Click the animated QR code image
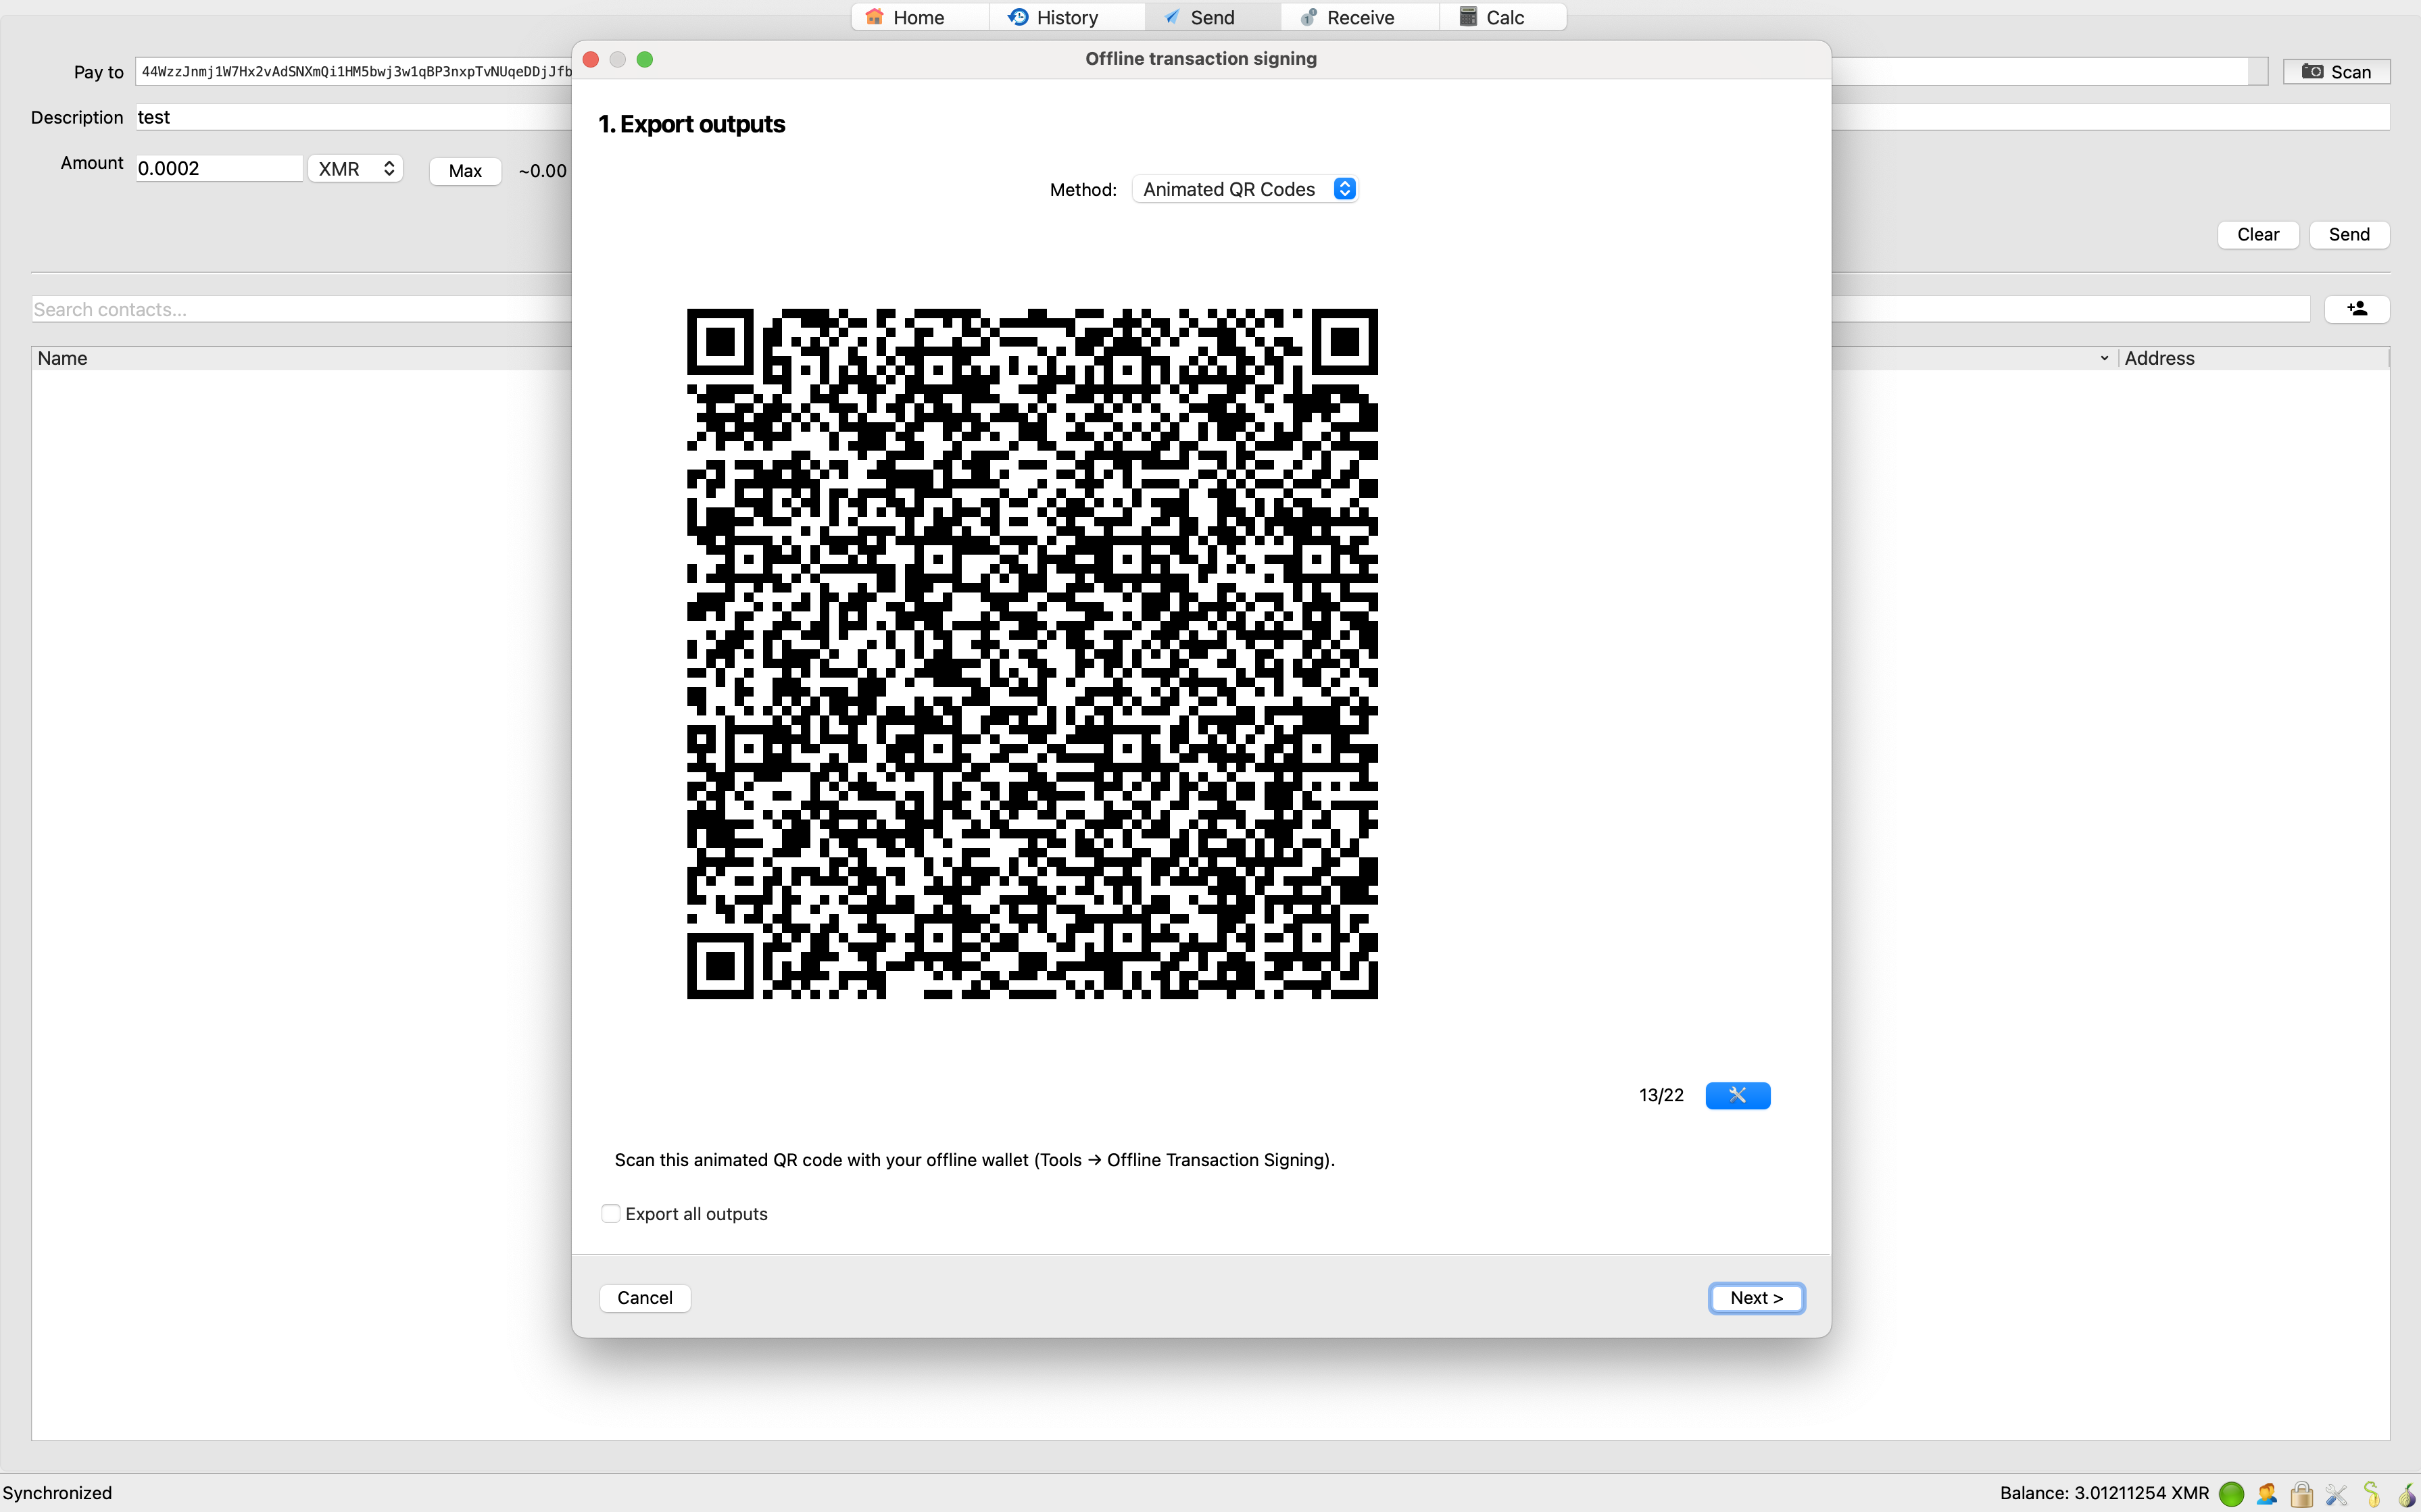The image size is (2421, 1512). [x=1031, y=653]
